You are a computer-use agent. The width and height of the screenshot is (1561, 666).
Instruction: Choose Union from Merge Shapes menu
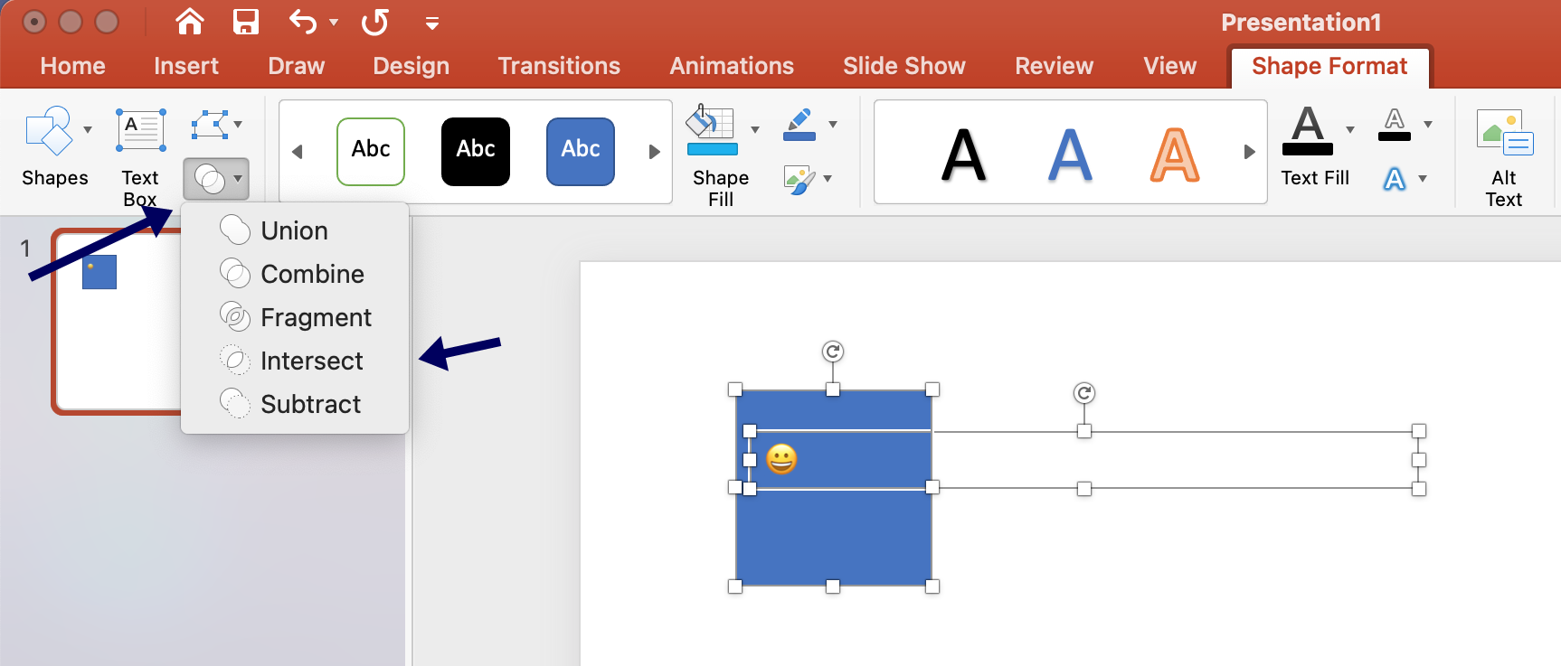click(x=295, y=230)
